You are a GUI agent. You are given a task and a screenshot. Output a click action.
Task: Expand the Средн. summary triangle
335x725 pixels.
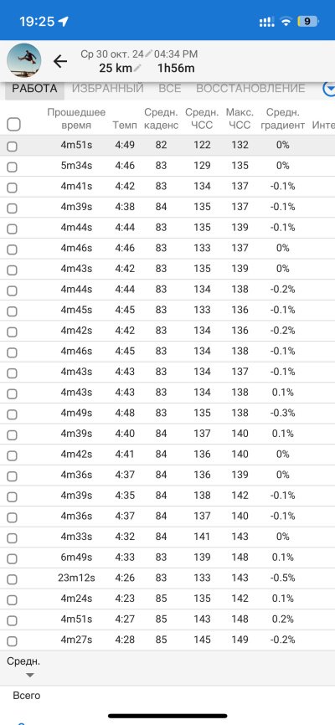pyautogui.click(x=29, y=675)
